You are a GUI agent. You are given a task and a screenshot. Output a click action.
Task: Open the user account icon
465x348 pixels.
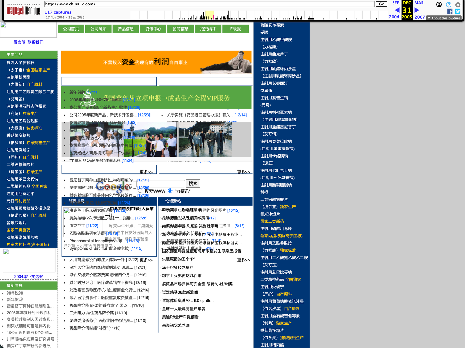439,5
